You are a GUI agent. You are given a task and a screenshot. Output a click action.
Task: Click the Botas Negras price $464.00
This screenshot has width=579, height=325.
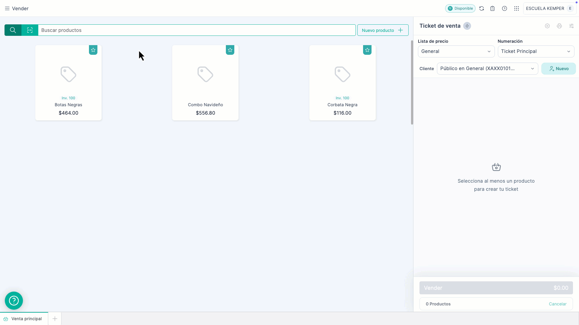[x=68, y=113]
